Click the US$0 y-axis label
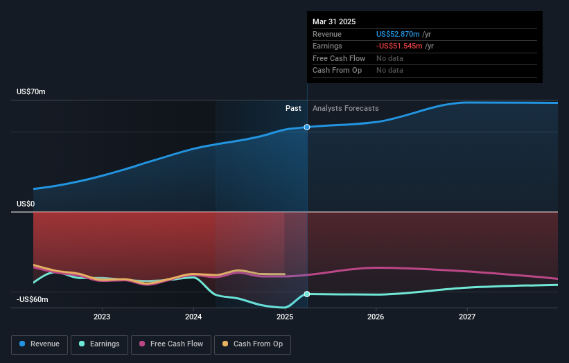 coord(26,204)
